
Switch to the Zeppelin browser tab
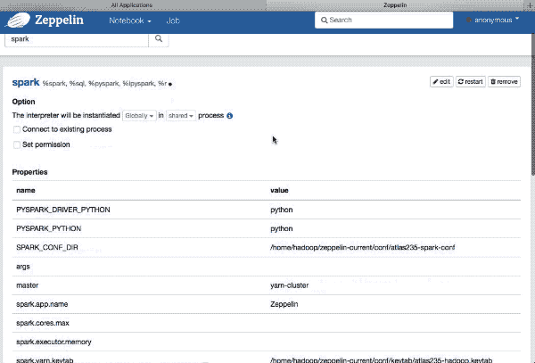point(395,5)
